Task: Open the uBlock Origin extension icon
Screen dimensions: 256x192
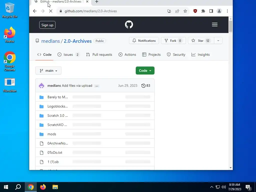Action: (195, 11)
